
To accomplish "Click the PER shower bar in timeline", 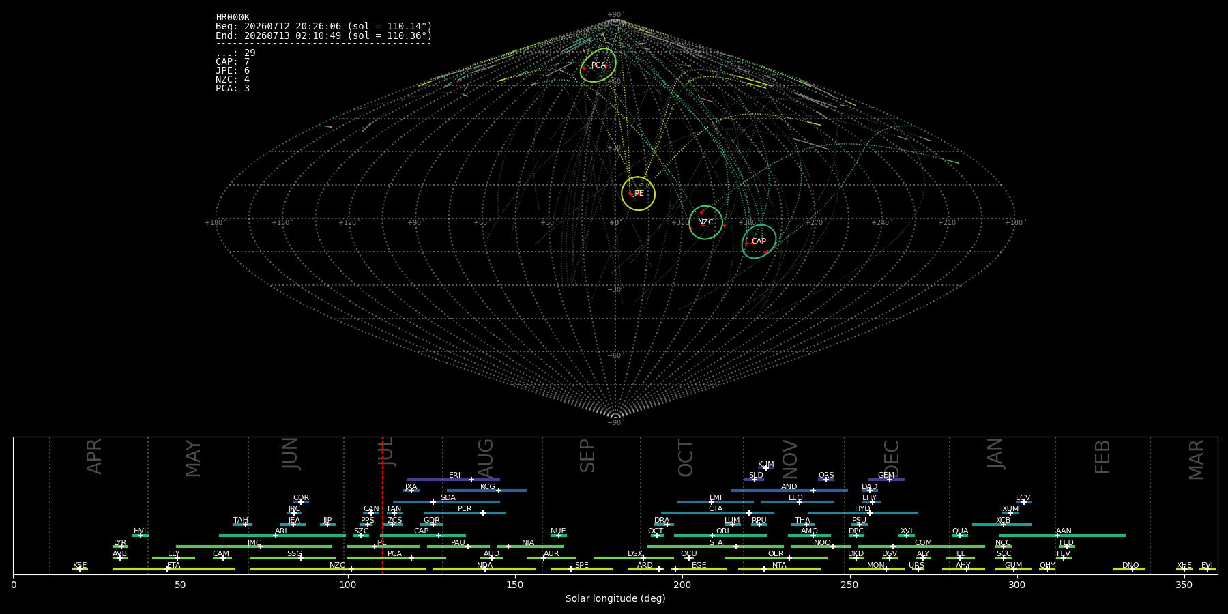I will click(465, 513).
